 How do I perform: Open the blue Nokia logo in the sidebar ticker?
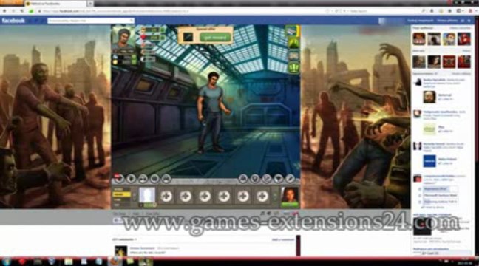coord(429,161)
